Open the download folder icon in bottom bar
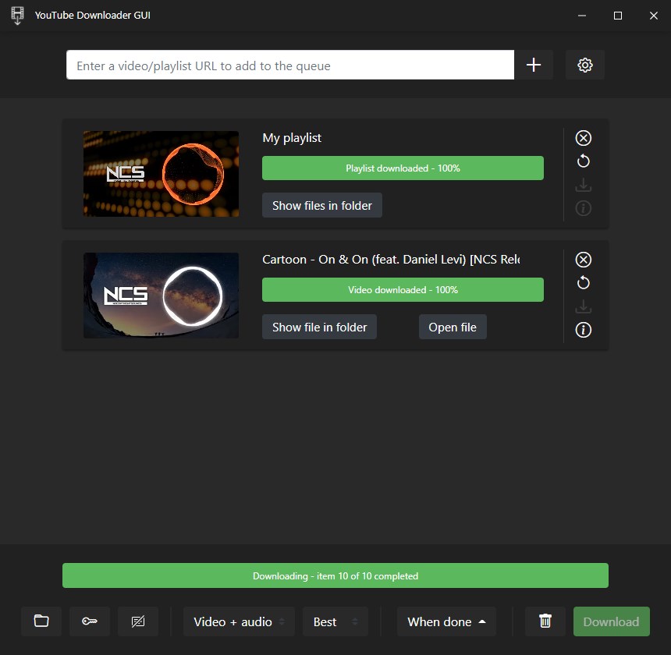Image resolution: width=671 pixels, height=655 pixels. [x=41, y=621]
